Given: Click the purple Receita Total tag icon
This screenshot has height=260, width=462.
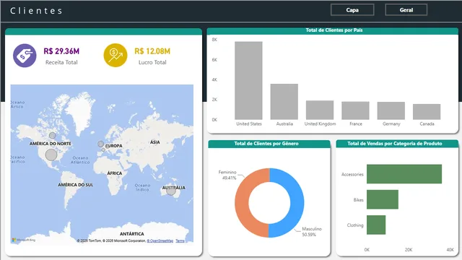Looking at the screenshot, I should coord(25,56).
